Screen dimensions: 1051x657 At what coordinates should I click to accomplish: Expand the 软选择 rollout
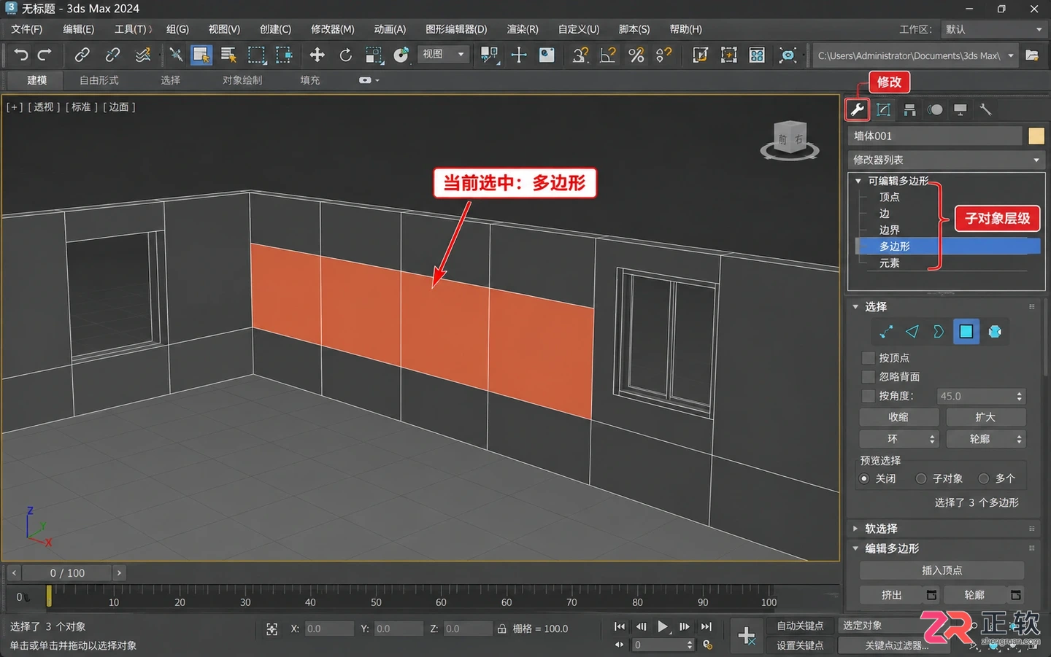[x=856, y=529]
